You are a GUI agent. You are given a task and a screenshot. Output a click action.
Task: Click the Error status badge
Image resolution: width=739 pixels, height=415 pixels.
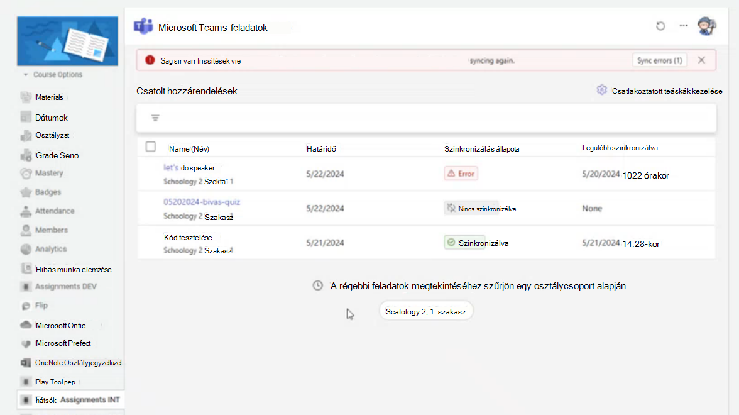point(461,174)
